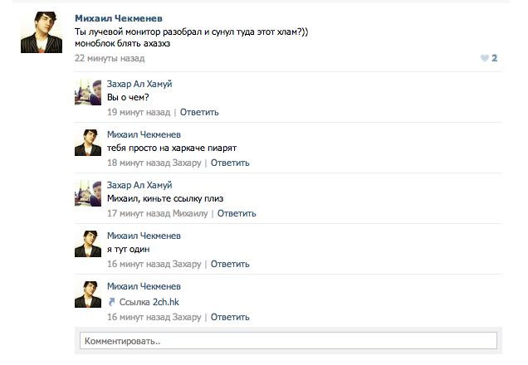Open avatar beside 'я тут один' comment
The image size is (528, 365).
[88, 244]
